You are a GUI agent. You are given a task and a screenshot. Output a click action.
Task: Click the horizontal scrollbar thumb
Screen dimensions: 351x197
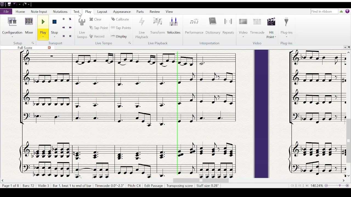point(201,180)
